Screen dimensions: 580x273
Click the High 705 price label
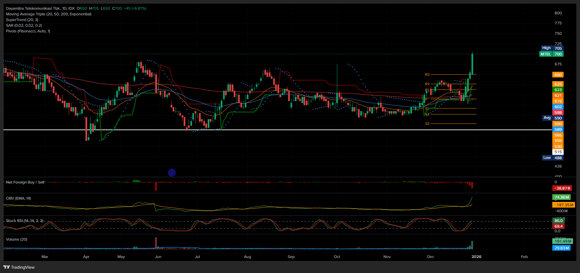pyautogui.click(x=552, y=48)
